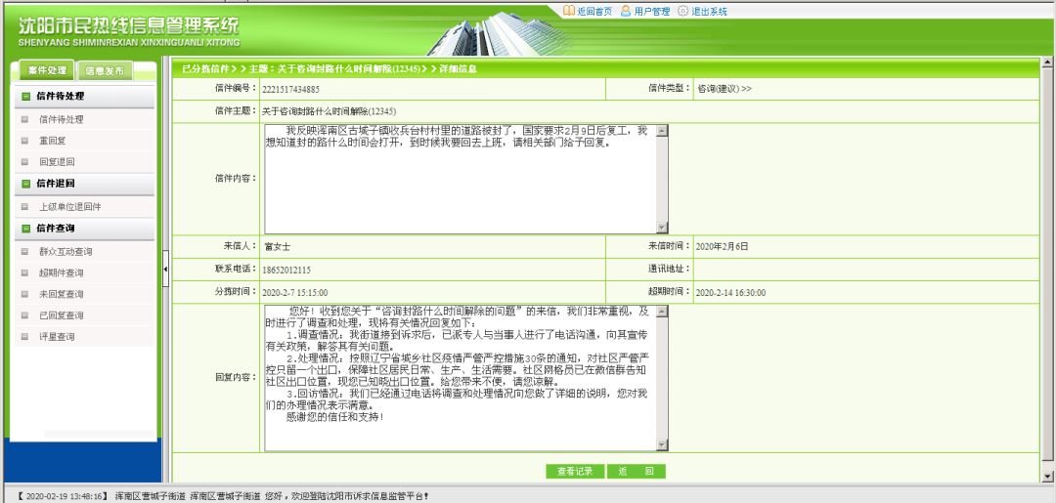
Task: Click inside the 信件内容 text area
Action: [x=460, y=179]
